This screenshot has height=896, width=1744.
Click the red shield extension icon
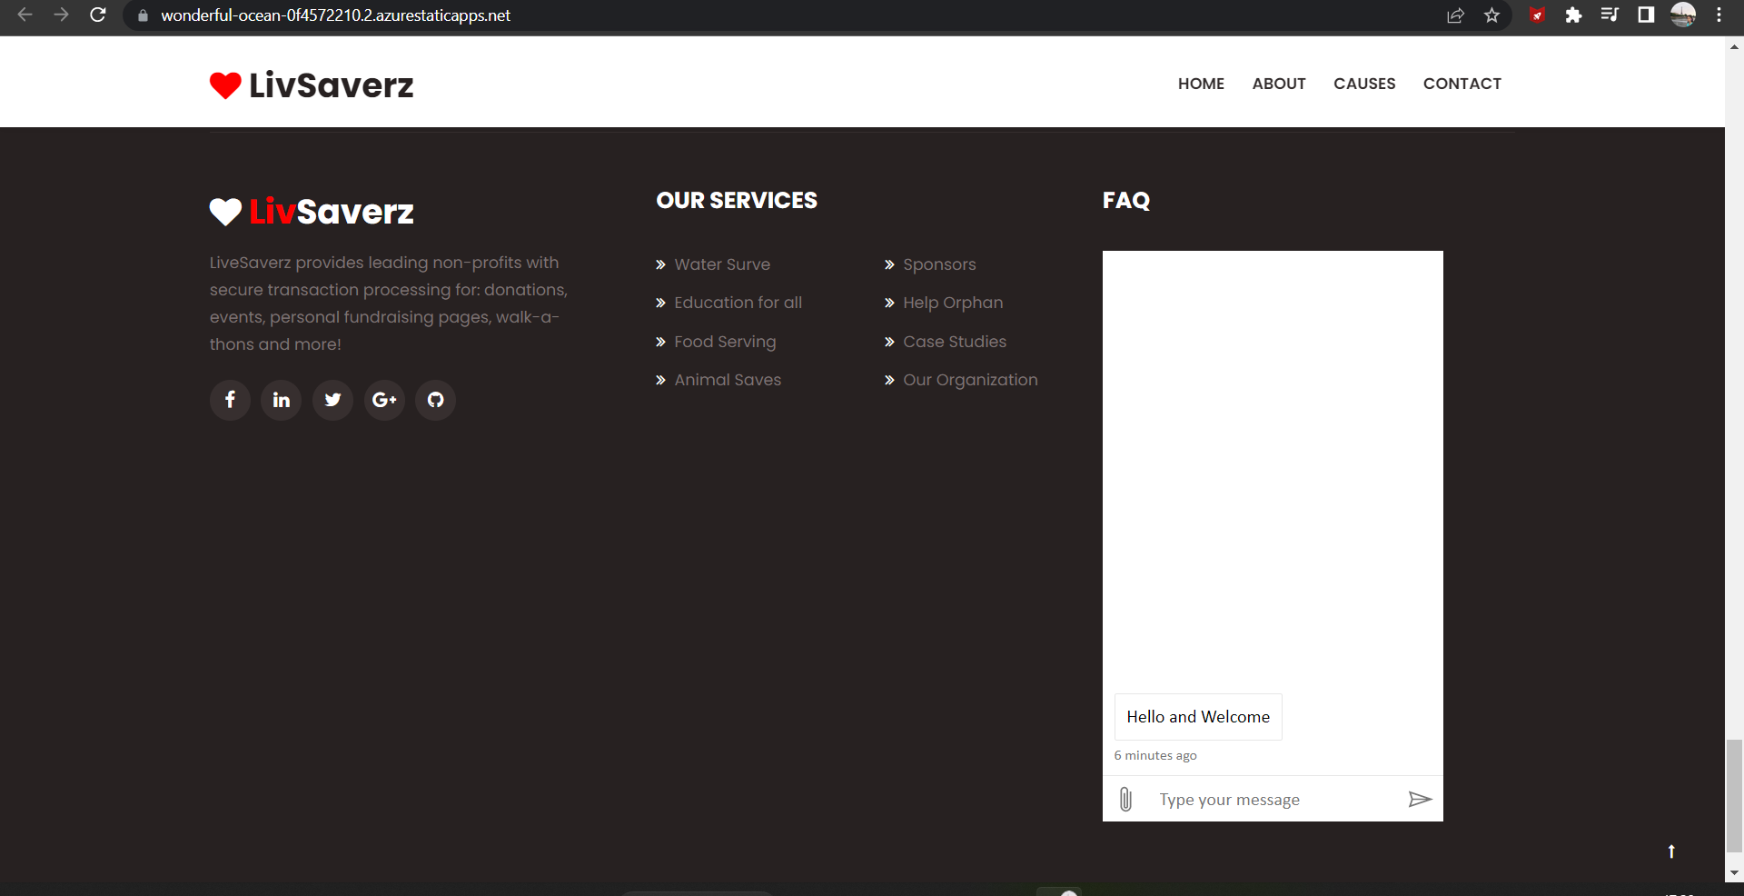[x=1537, y=15]
